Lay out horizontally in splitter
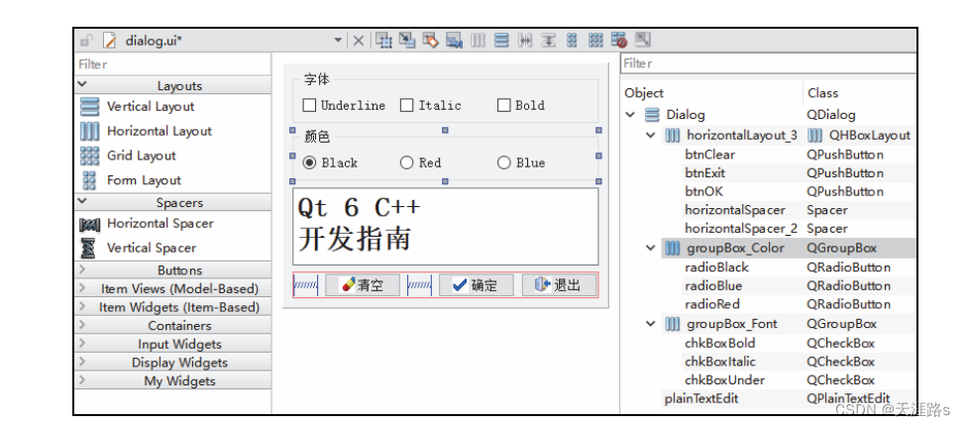The image size is (965, 426). pyautogui.click(x=525, y=41)
